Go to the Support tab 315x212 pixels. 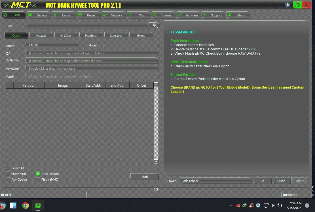pyautogui.click(x=213, y=15)
